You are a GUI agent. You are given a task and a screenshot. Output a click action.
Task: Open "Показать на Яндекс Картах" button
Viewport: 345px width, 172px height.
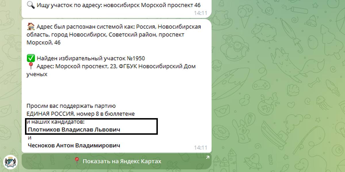[x=116, y=161]
